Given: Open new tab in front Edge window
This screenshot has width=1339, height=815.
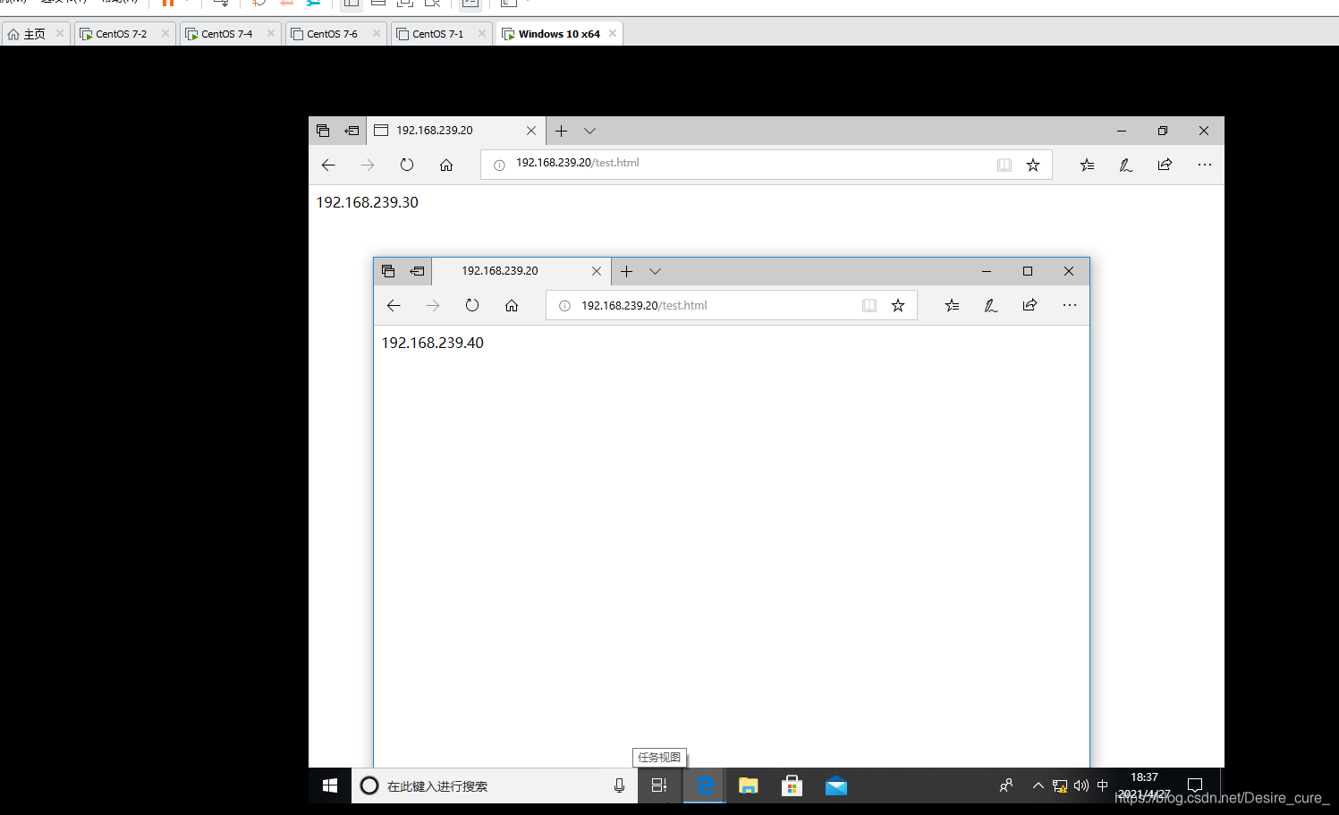Looking at the screenshot, I should 627,271.
